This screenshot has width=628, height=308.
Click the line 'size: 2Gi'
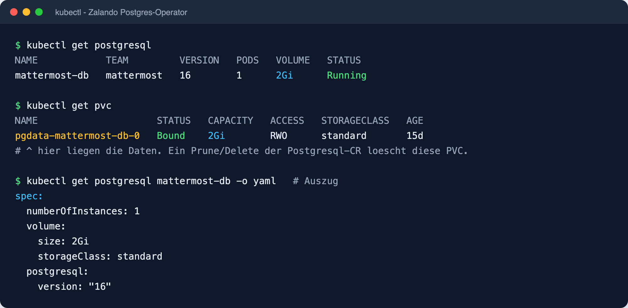(x=63, y=241)
